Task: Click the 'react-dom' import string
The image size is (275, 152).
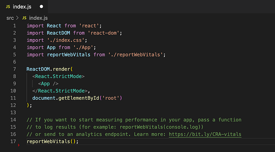Action: tap(103, 33)
